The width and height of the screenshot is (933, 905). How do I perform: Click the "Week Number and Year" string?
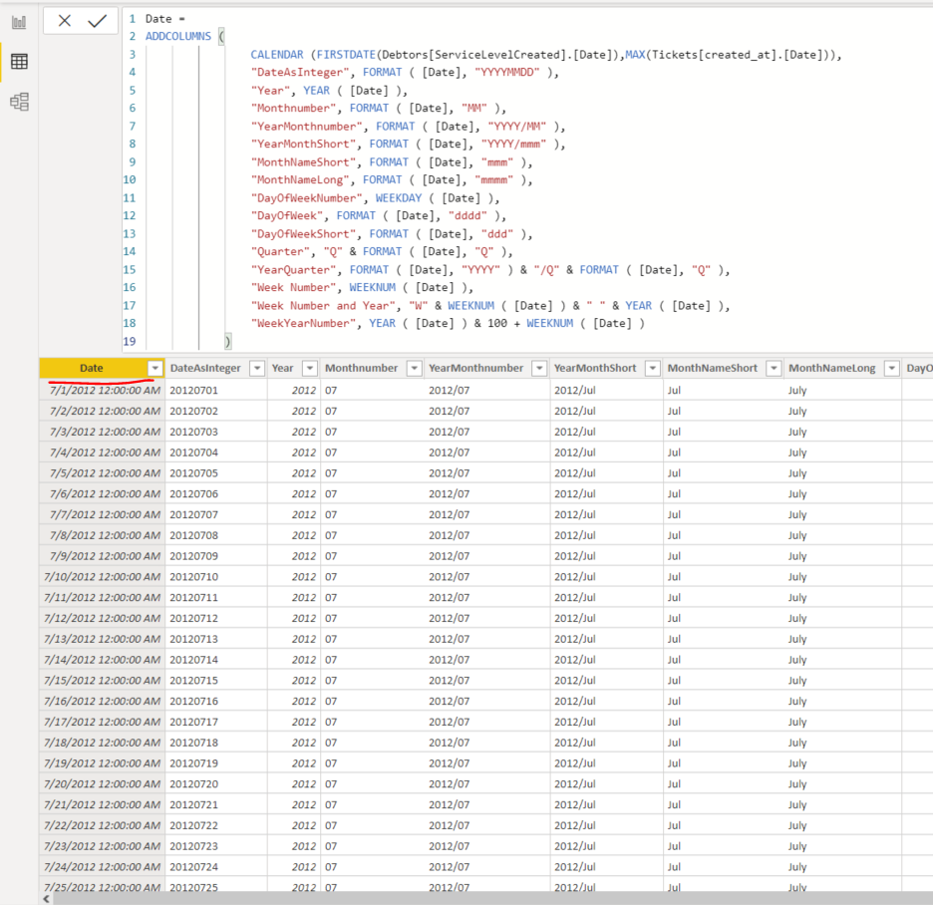point(323,306)
